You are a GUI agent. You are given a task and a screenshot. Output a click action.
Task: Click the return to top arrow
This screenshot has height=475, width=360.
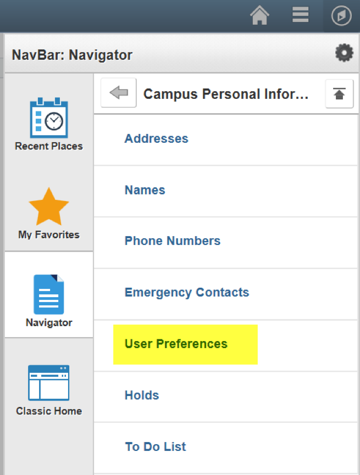pyautogui.click(x=339, y=93)
